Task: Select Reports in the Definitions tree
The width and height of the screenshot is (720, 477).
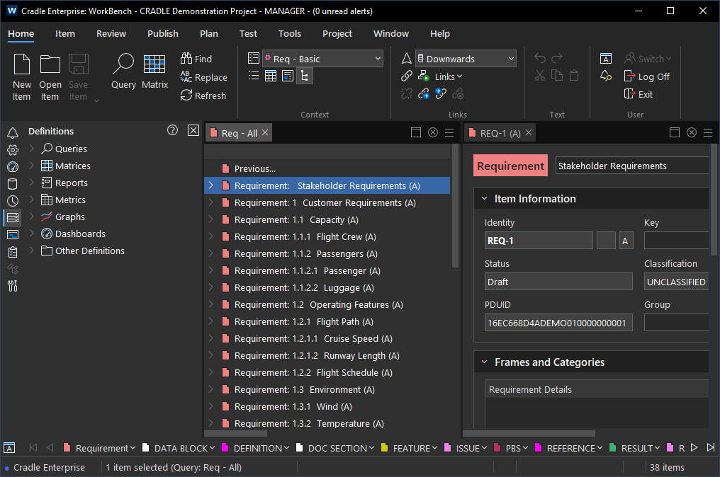Action: tap(71, 183)
